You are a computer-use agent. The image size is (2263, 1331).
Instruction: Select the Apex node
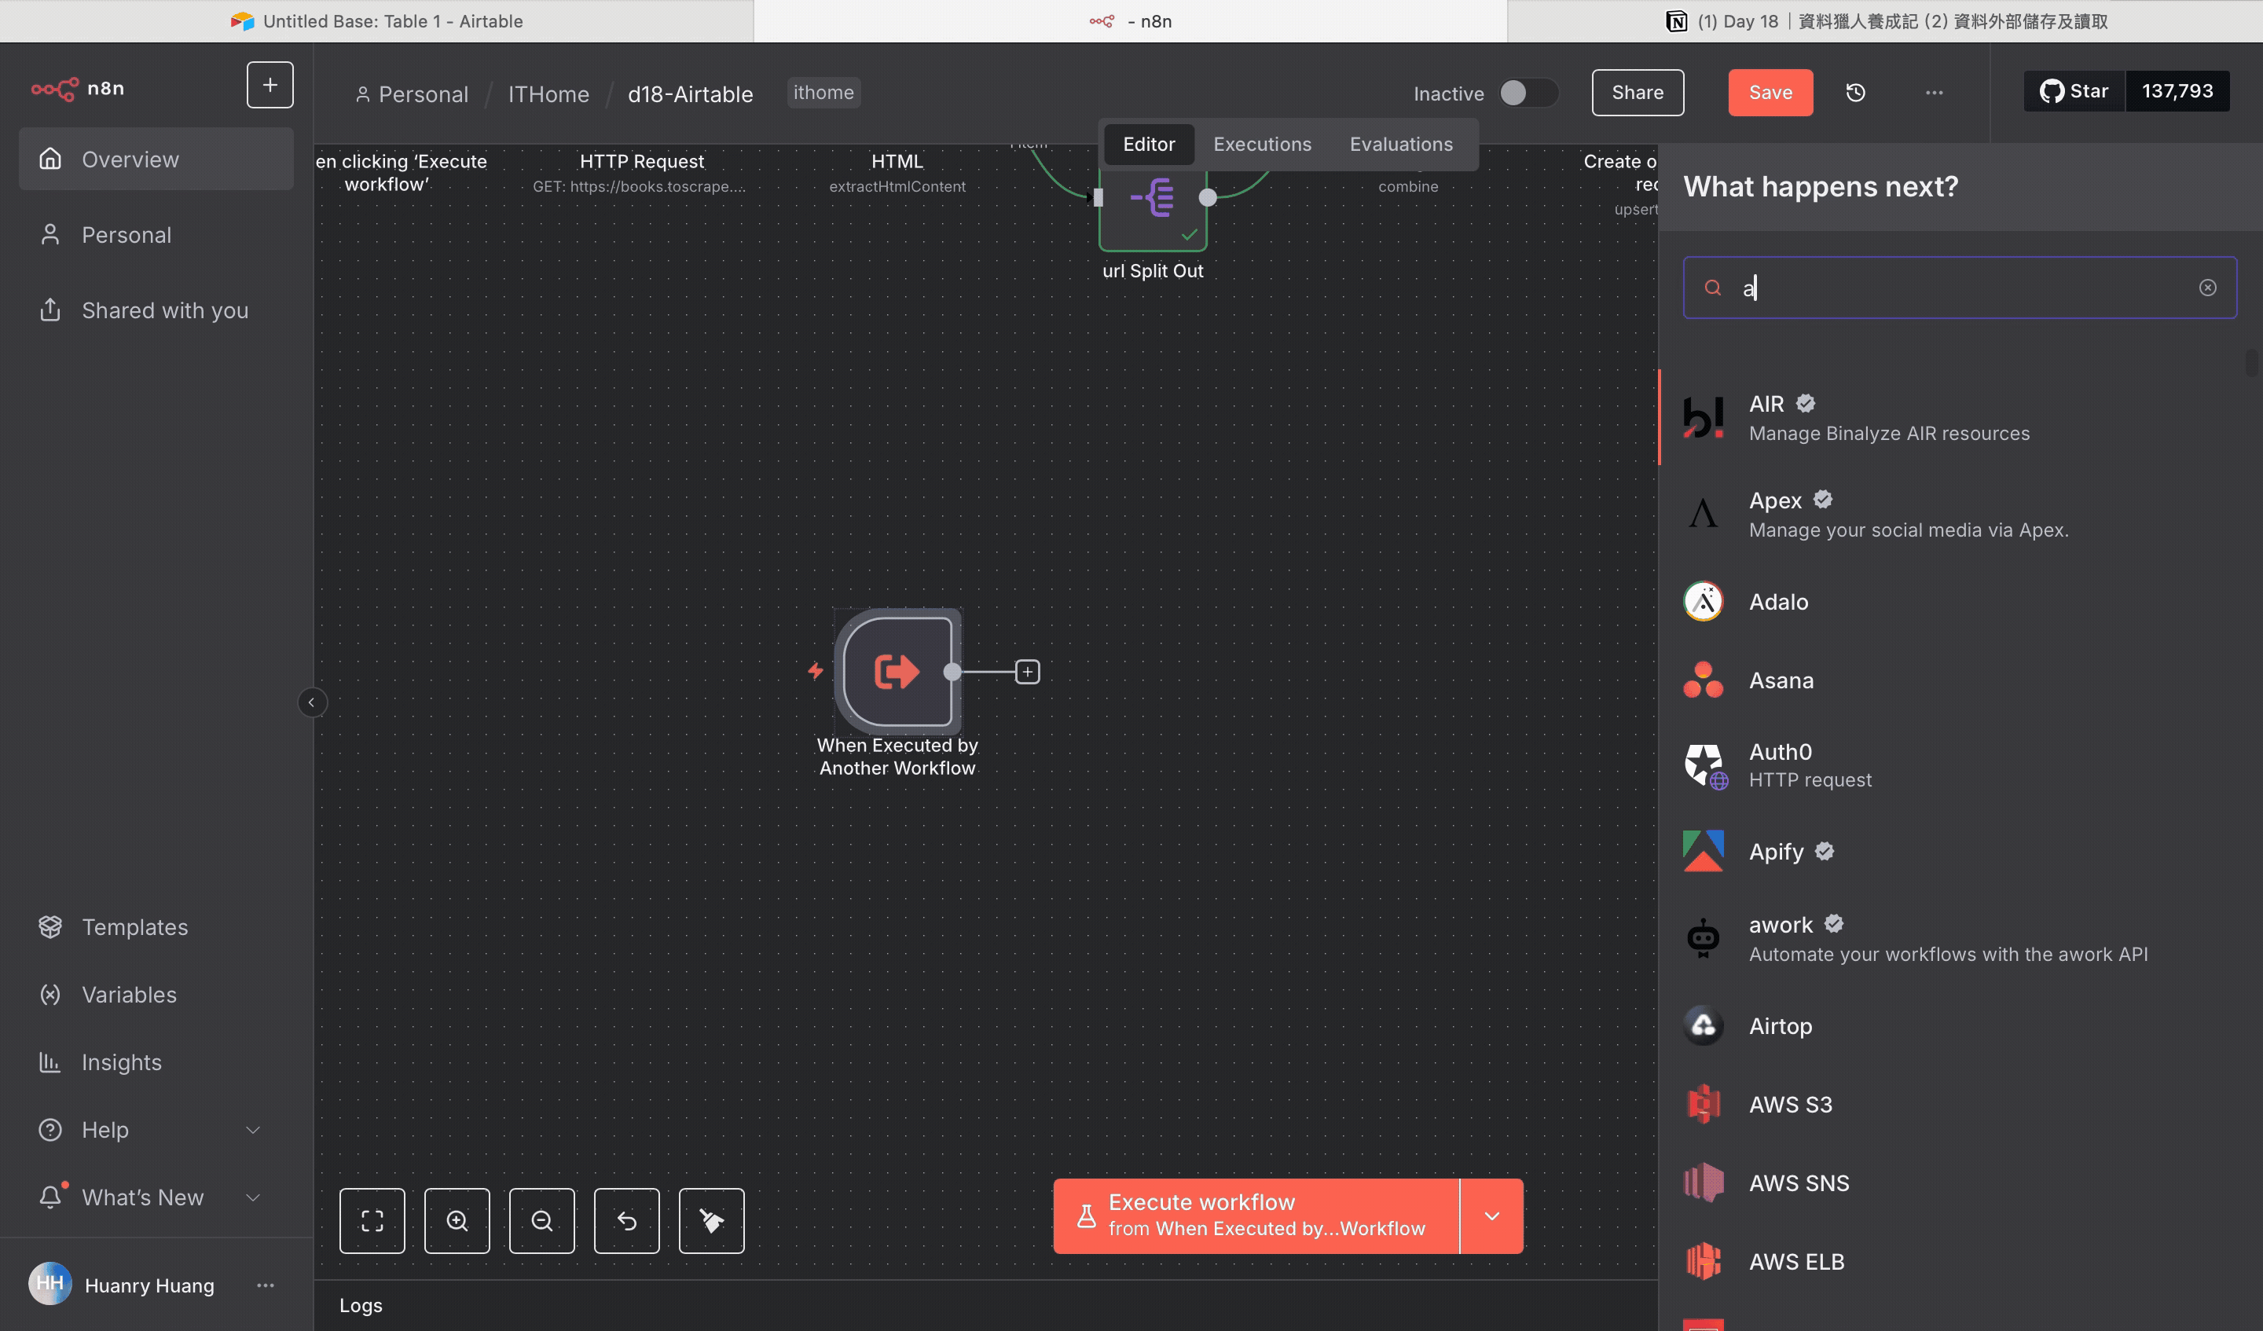tap(1960, 514)
